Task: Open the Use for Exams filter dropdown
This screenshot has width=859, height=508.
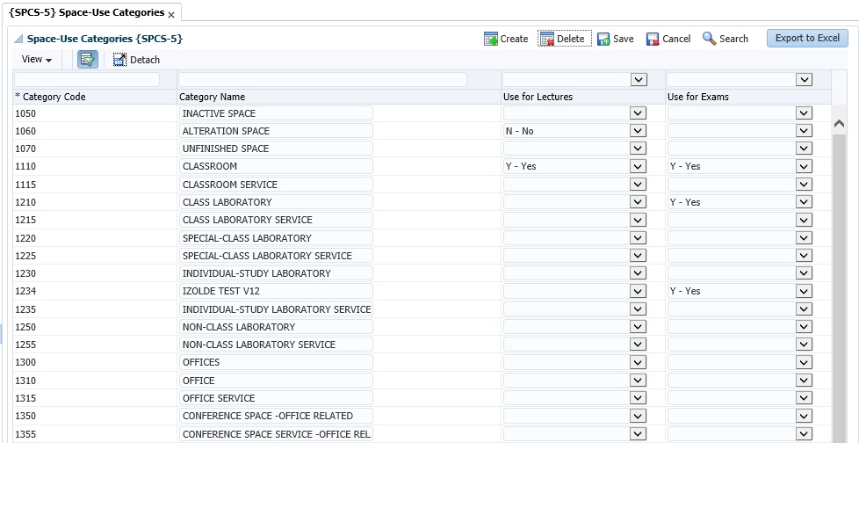Action: (803, 79)
